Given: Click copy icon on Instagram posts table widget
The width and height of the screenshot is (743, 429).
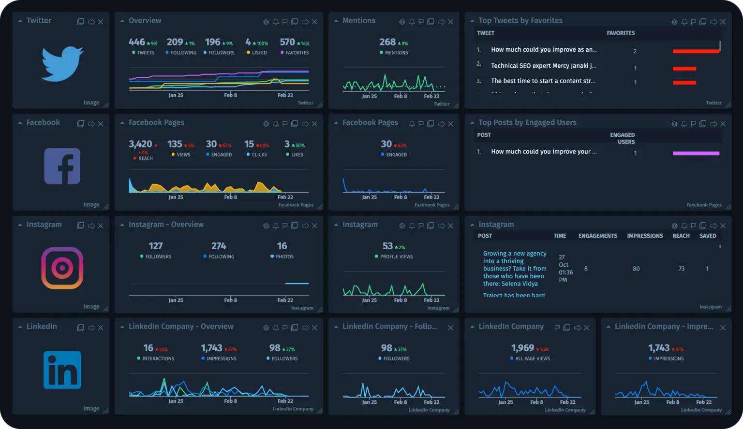Looking at the screenshot, I should 703,226.
